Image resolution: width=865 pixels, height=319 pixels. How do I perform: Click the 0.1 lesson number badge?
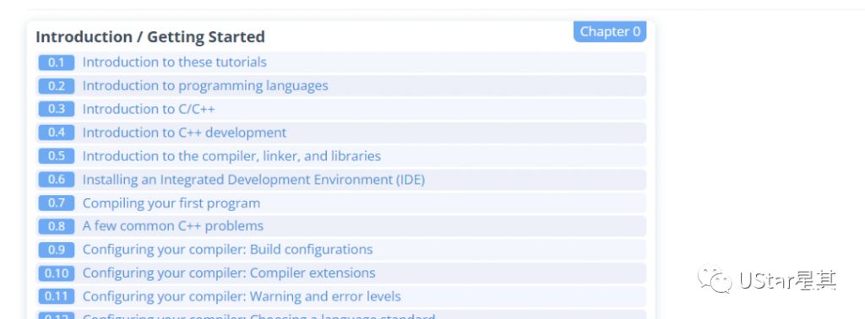[57, 62]
